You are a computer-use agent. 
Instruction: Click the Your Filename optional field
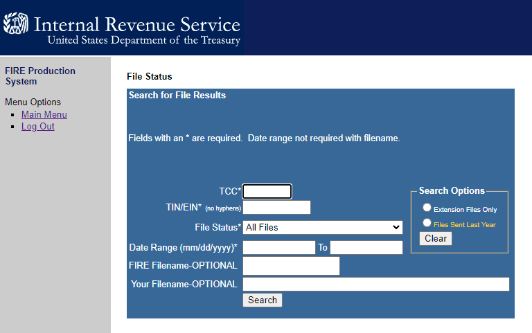pos(375,285)
